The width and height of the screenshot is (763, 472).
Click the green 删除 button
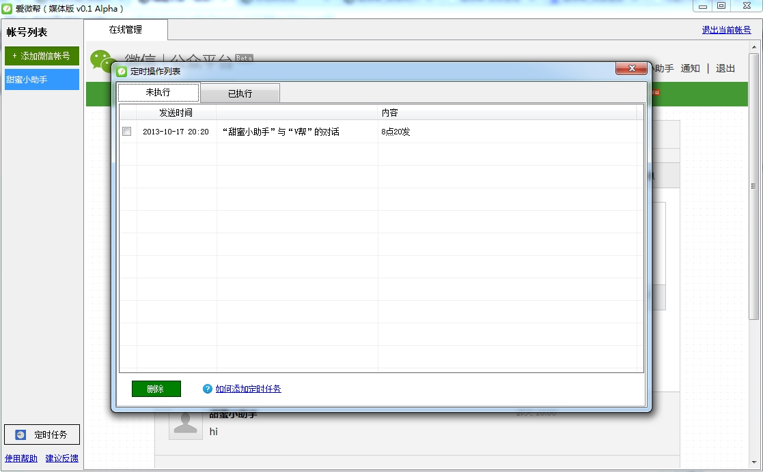tap(156, 389)
